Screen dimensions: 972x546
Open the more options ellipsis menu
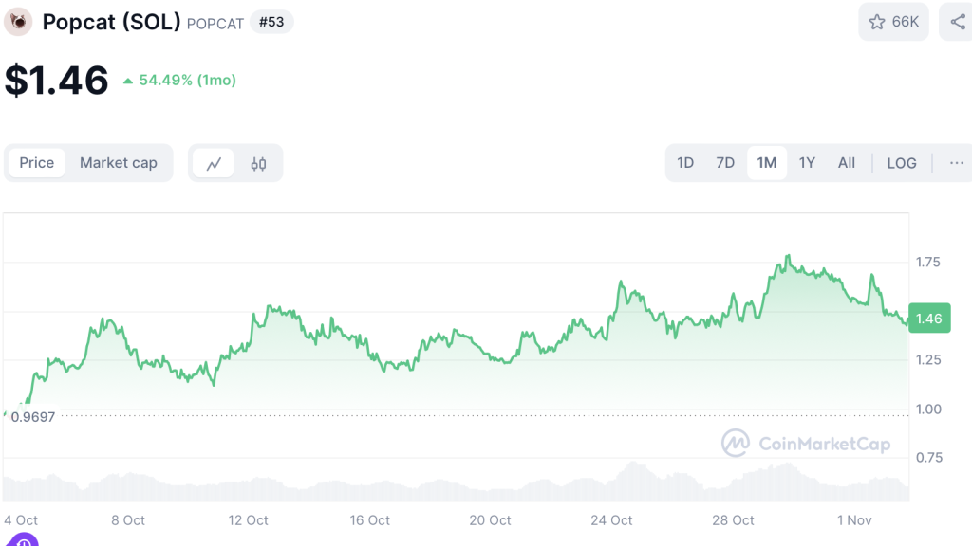[x=957, y=163]
